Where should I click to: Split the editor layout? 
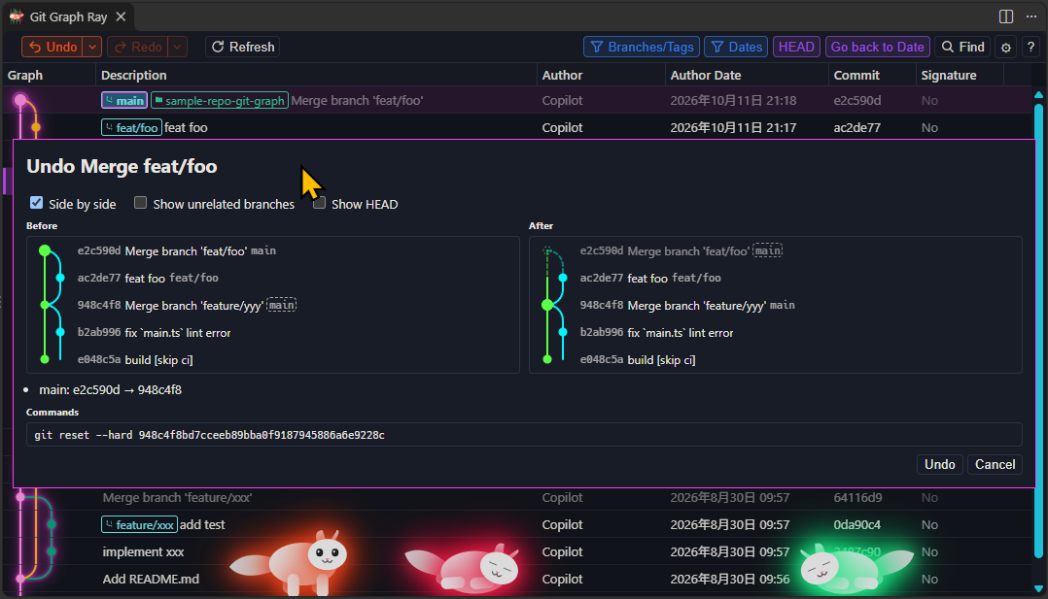pos(1006,17)
